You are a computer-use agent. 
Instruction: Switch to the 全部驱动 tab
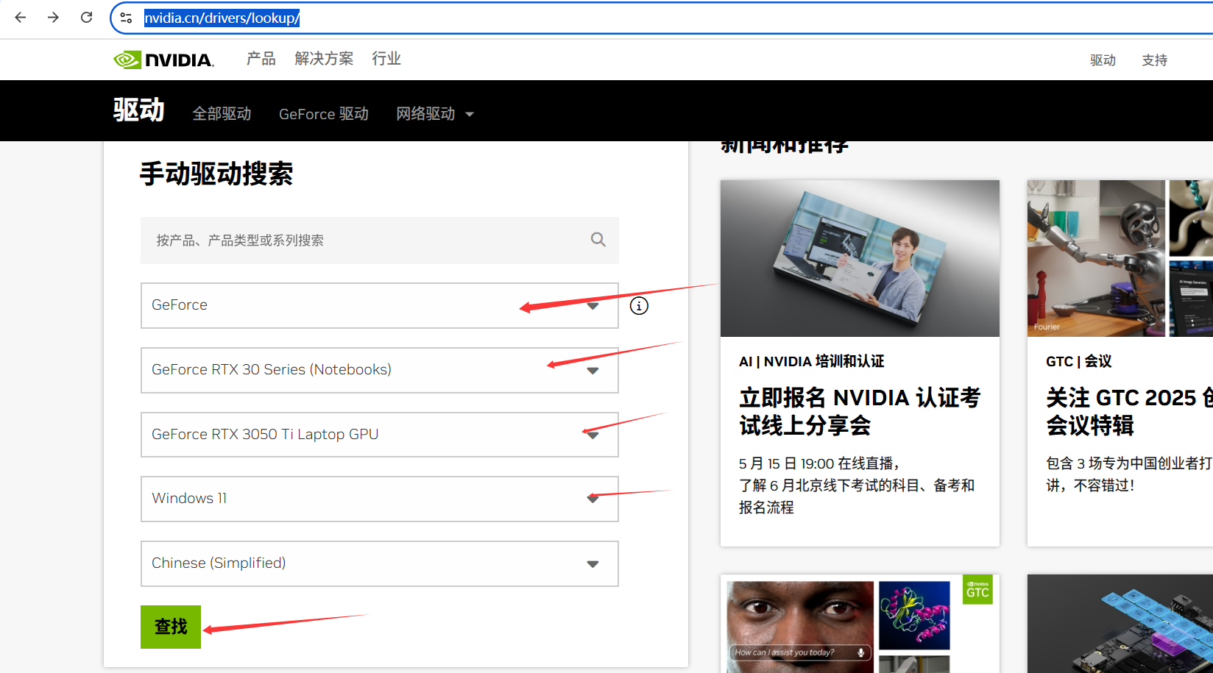point(222,114)
